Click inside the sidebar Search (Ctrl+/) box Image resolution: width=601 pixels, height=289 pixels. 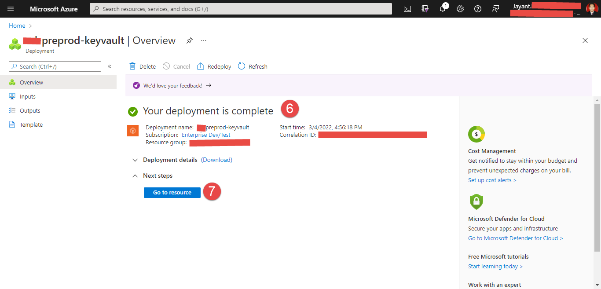coord(55,66)
